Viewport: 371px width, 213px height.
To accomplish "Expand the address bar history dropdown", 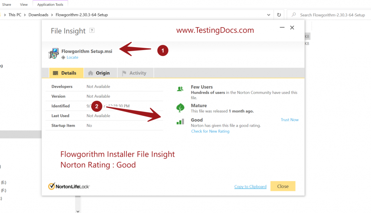I will coord(268,15).
